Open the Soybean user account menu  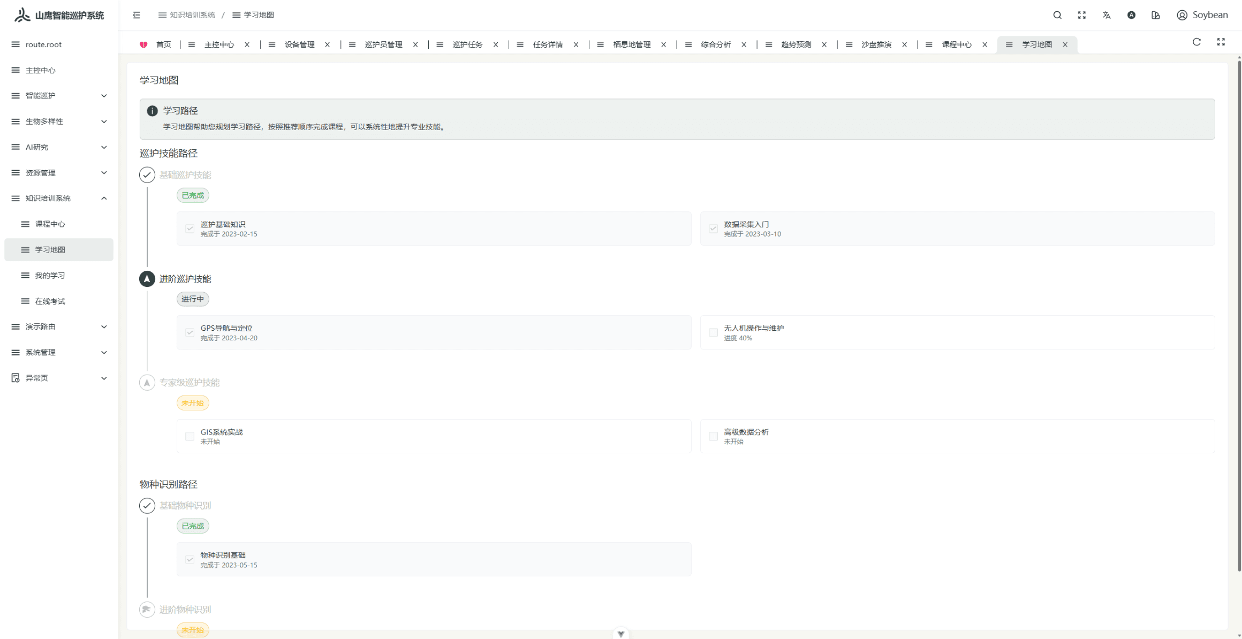tap(1202, 15)
